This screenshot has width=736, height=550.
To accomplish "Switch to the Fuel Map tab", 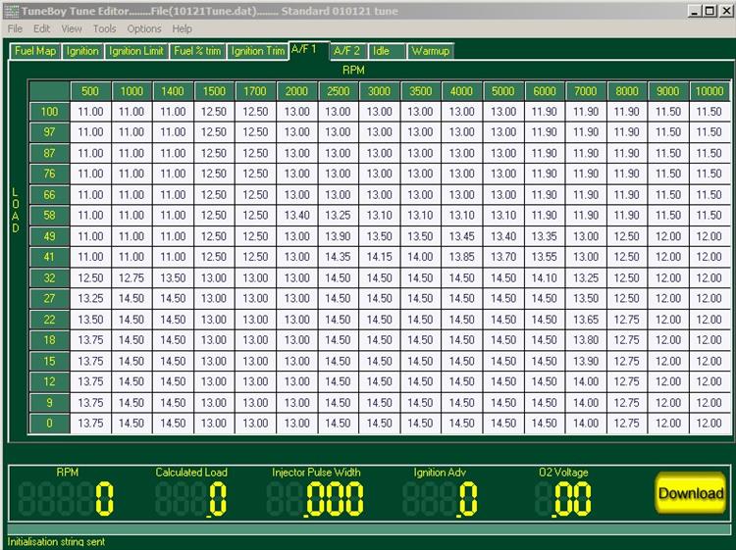I will tap(35, 51).
